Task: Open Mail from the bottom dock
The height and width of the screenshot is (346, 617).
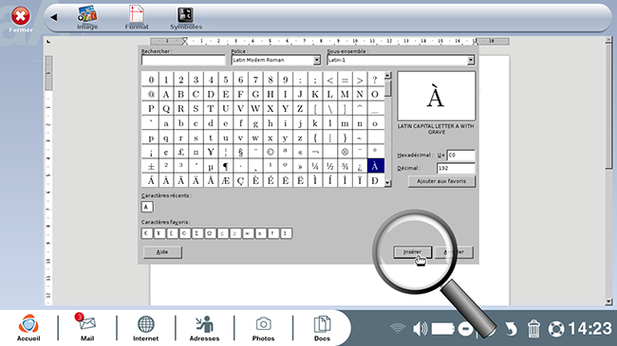Action: 87,327
